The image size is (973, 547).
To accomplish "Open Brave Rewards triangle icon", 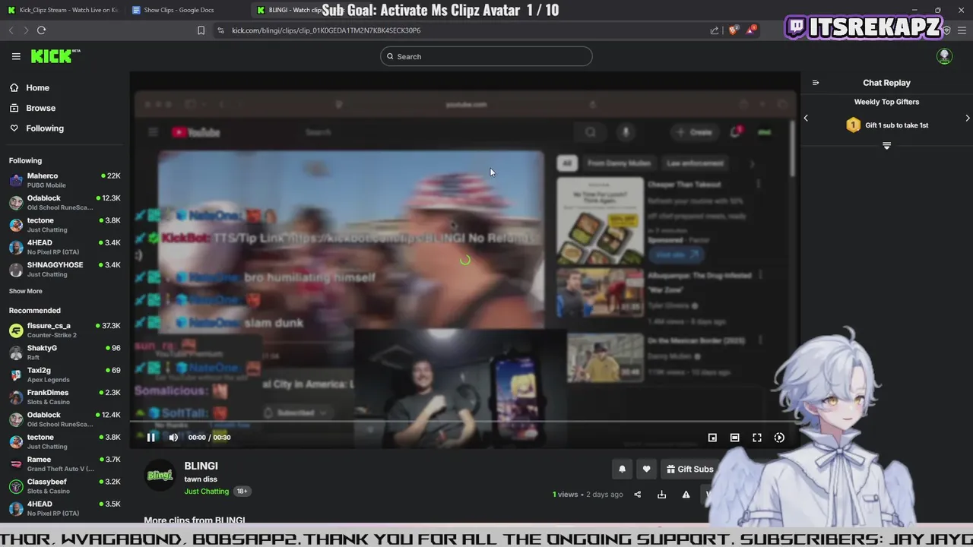I will [751, 30].
